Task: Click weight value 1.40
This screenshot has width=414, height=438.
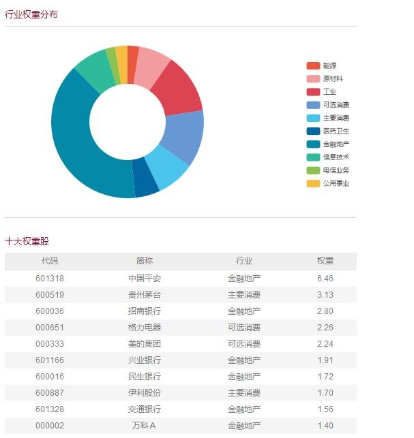Action: pos(325,426)
